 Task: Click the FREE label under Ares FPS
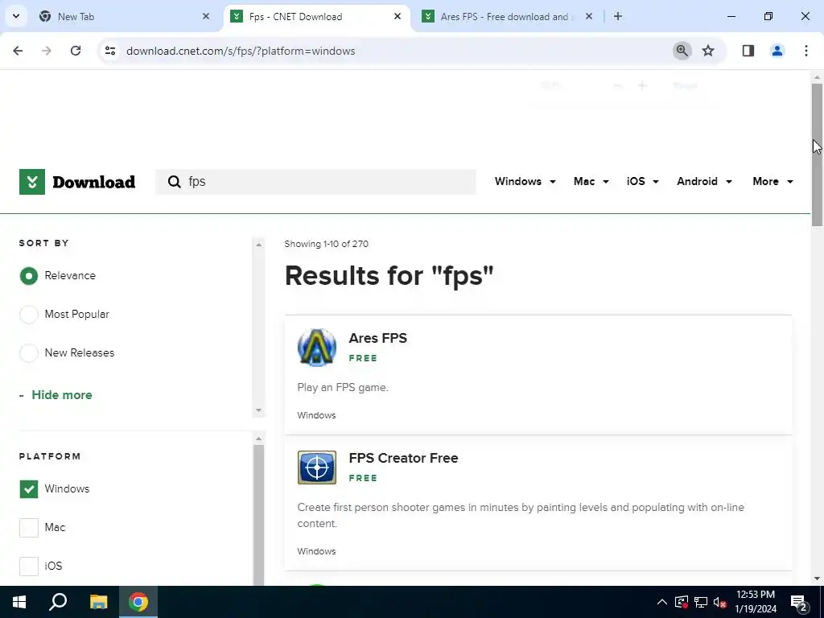pyautogui.click(x=363, y=358)
